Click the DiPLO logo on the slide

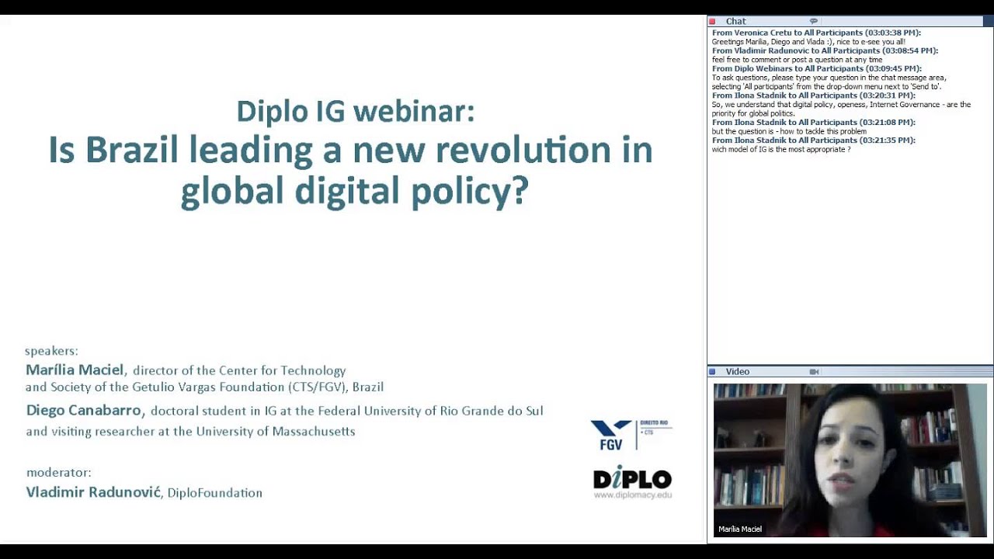click(x=632, y=478)
